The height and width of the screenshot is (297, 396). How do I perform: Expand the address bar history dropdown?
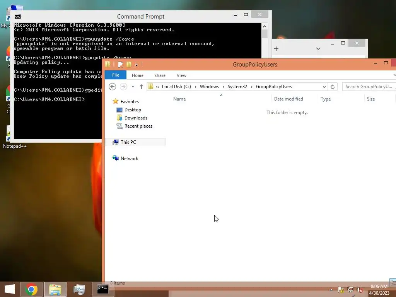click(x=324, y=87)
